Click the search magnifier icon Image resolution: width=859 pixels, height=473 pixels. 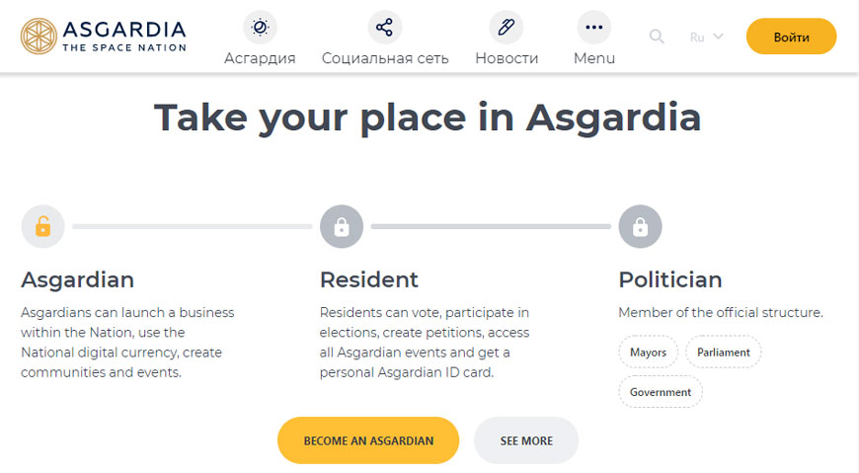point(657,37)
